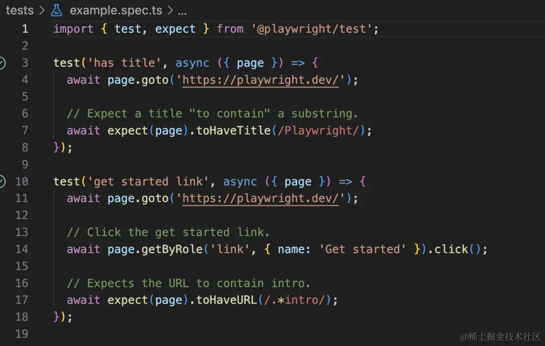545x346 pixels.
Task: Click the 'get started link' test name
Action: pyautogui.click(x=148, y=182)
